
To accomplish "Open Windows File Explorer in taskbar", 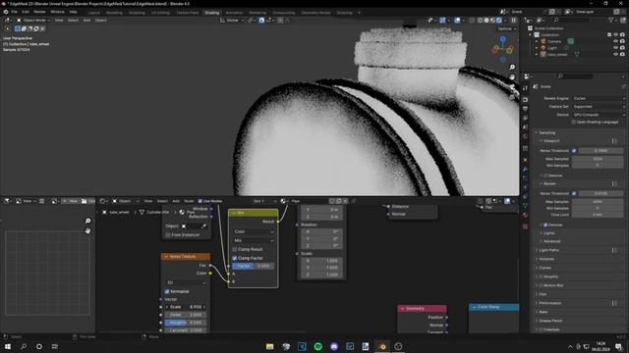I will [270, 346].
